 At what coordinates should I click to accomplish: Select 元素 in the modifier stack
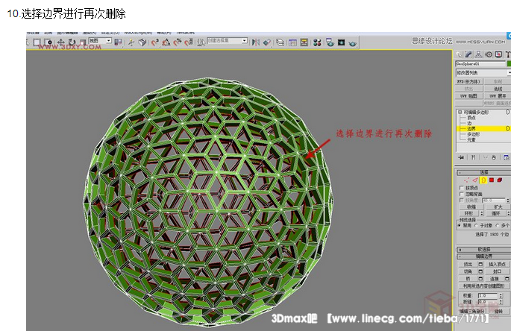[471, 139]
